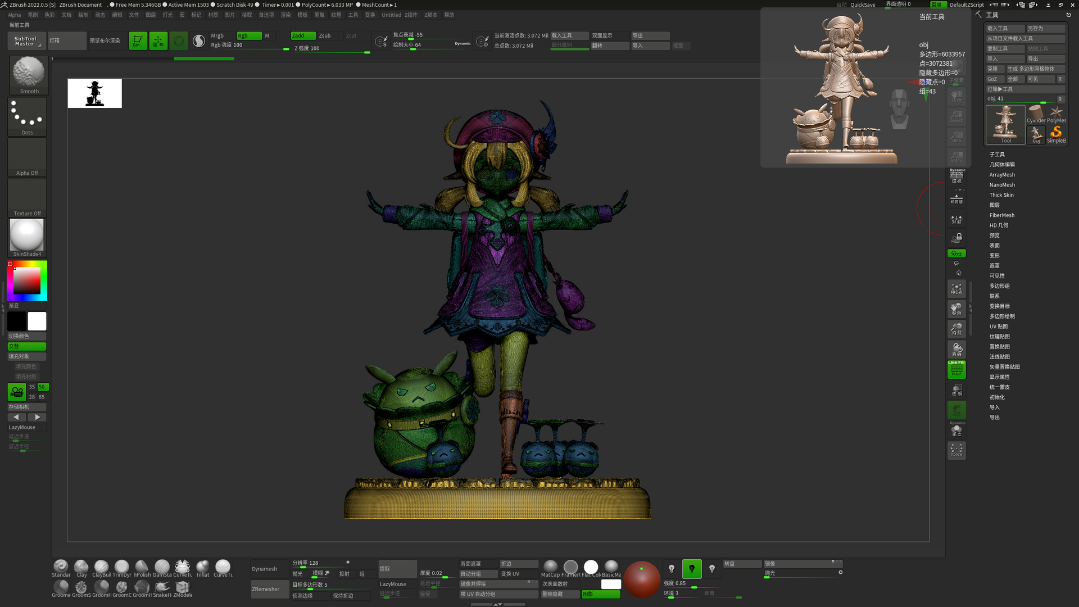Screen dimensions: 1079x607
Task: Open the SkinShade4 material selector
Action: coord(27,238)
